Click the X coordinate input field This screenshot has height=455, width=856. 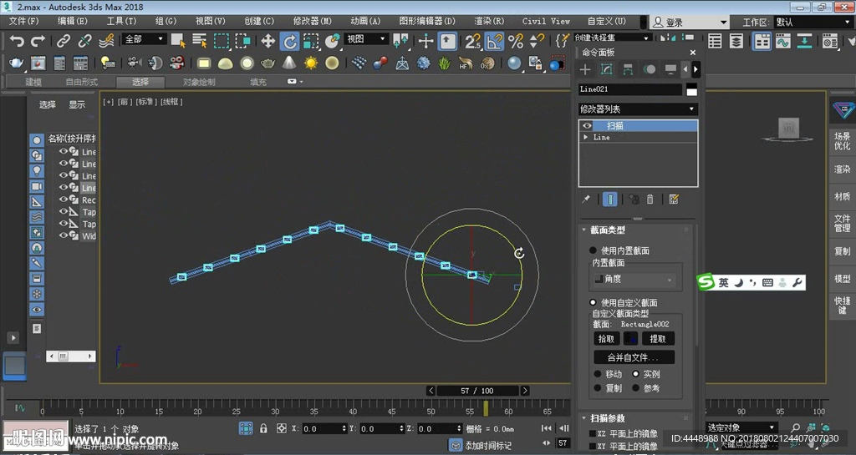(x=324, y=429)
